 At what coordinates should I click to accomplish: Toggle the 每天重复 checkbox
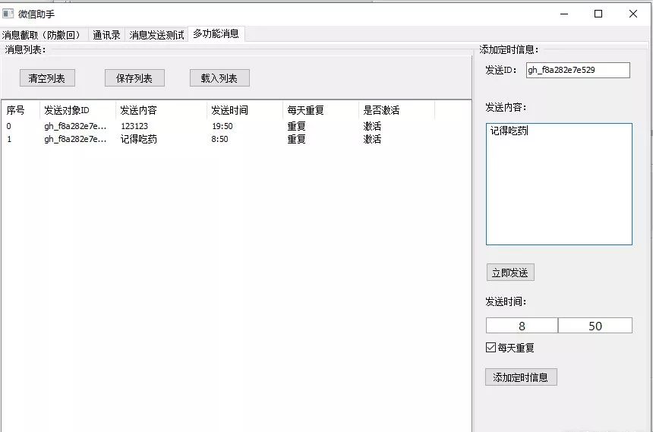491,347
